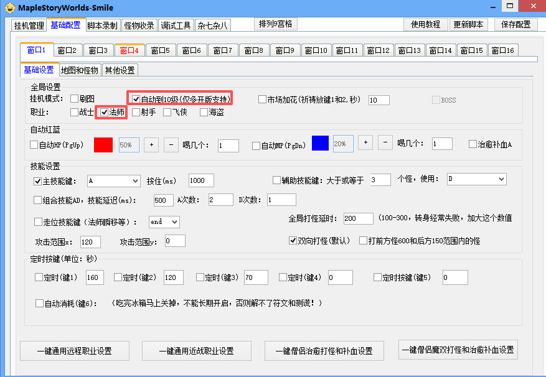Apply 一键通用远程职业设置 preset
Image resolution: width=546 pixels, height=377 pixels.
(75, 350)
